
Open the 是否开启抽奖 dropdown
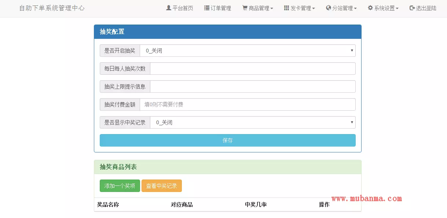tap(248, 51)
